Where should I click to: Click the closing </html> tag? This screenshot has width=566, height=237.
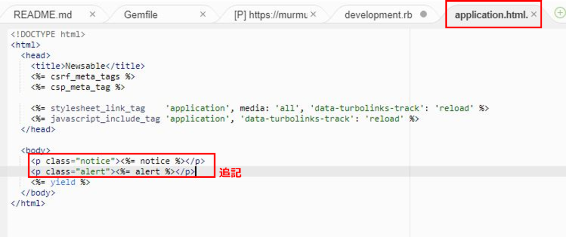coord(28,203)
